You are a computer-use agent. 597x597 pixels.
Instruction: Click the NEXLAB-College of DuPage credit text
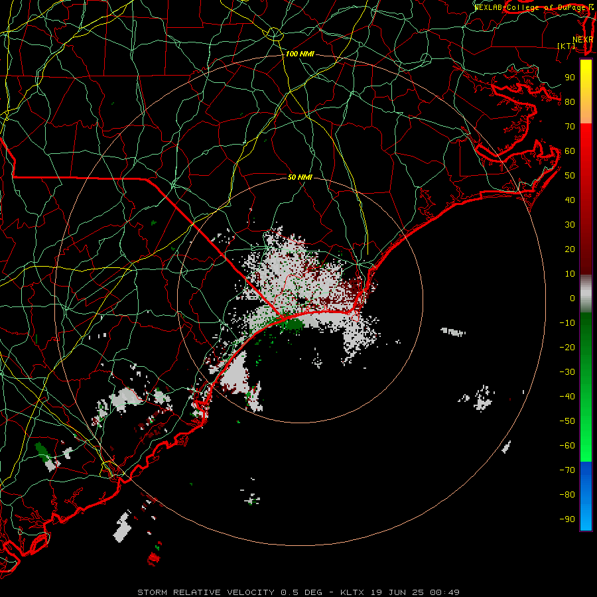point(529,7)
